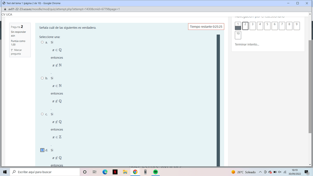Viewport: 313px width, 176px height.
Task: Click the Chrome icon in the taskbar
Action: coord(135,172)
